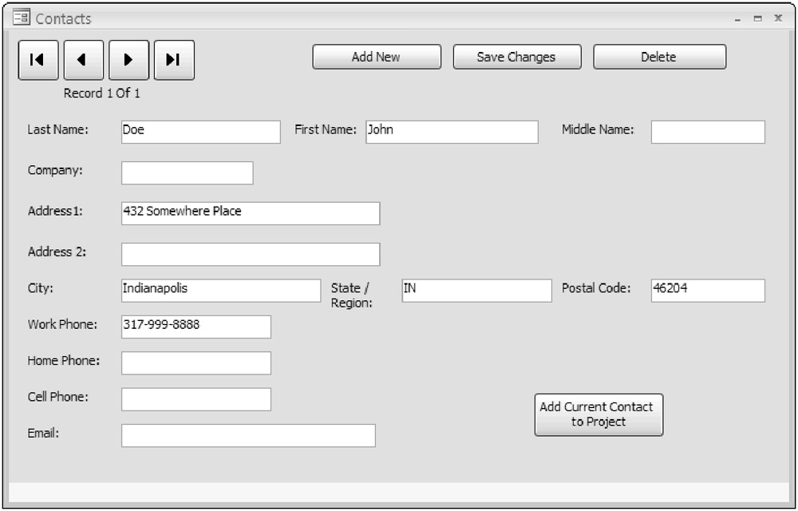Click Add Current Contact to Project
The width and height of the screenshot is (798, 511).
(598, 414)
